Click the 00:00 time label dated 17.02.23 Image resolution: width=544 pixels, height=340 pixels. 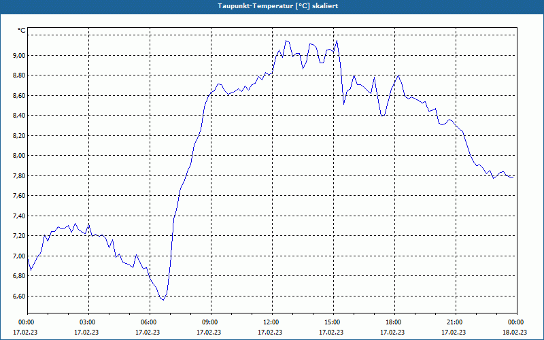pos(25,322)
